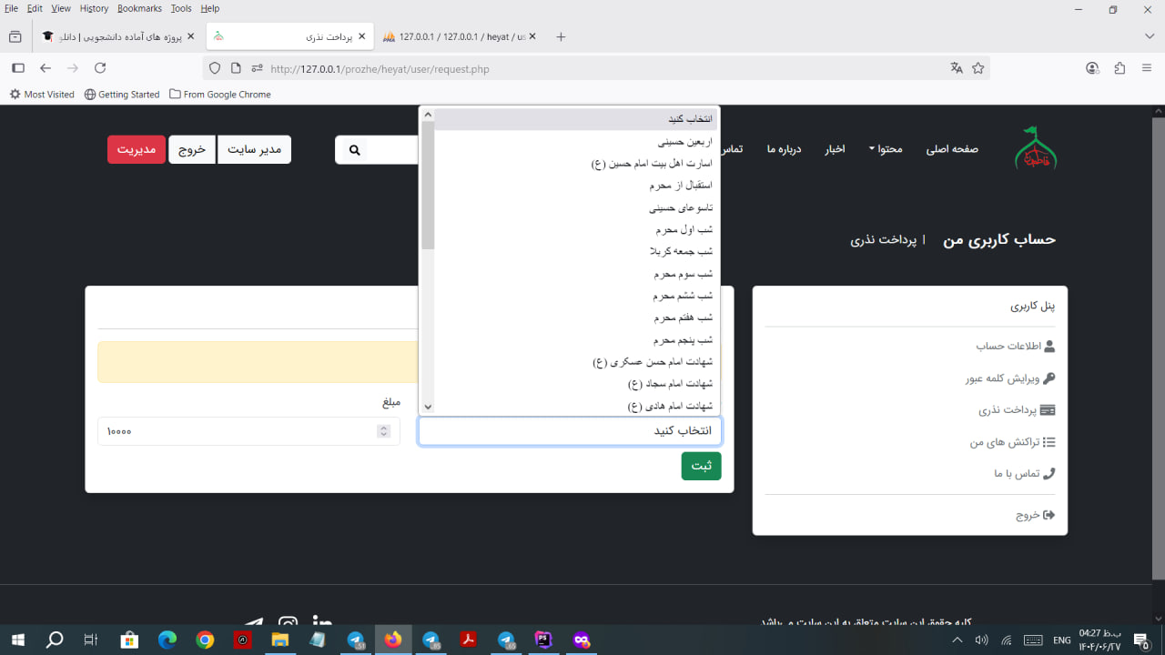Choose 'شب اول محرم' option in list
Image resolution: width=1165 pixels, height=655 pixels.
tap(683, 230)
